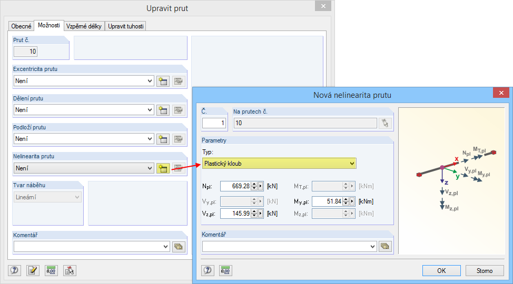The image size is (513, 284).
Task: Click the Vz,pl value field 145.99
Action: point(236,214)
